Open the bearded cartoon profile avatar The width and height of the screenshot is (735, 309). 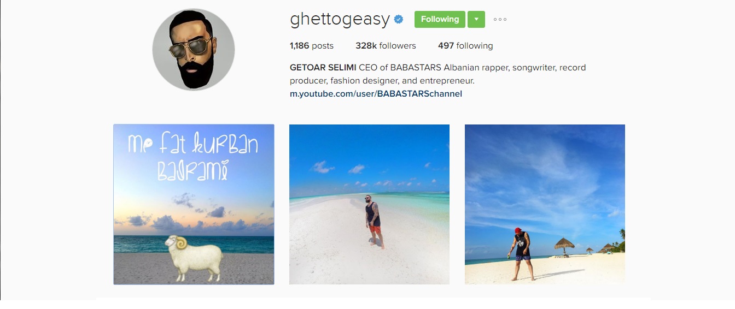194,50
